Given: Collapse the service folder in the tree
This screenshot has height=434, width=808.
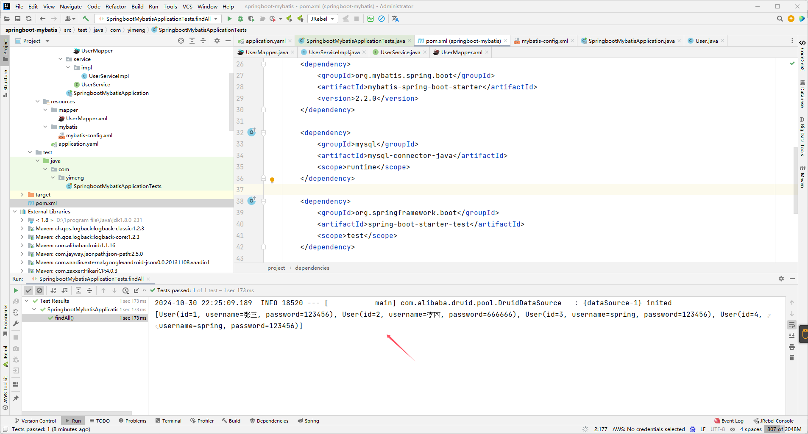Looking at the screenshot, I should 60,59.
